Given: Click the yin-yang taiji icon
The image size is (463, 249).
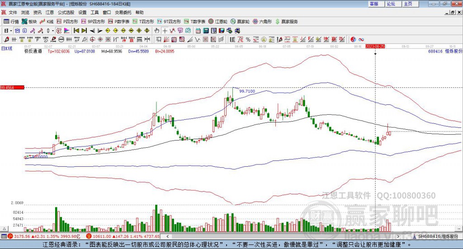Looking at the screenshot, I should click(x=353, y=39).
